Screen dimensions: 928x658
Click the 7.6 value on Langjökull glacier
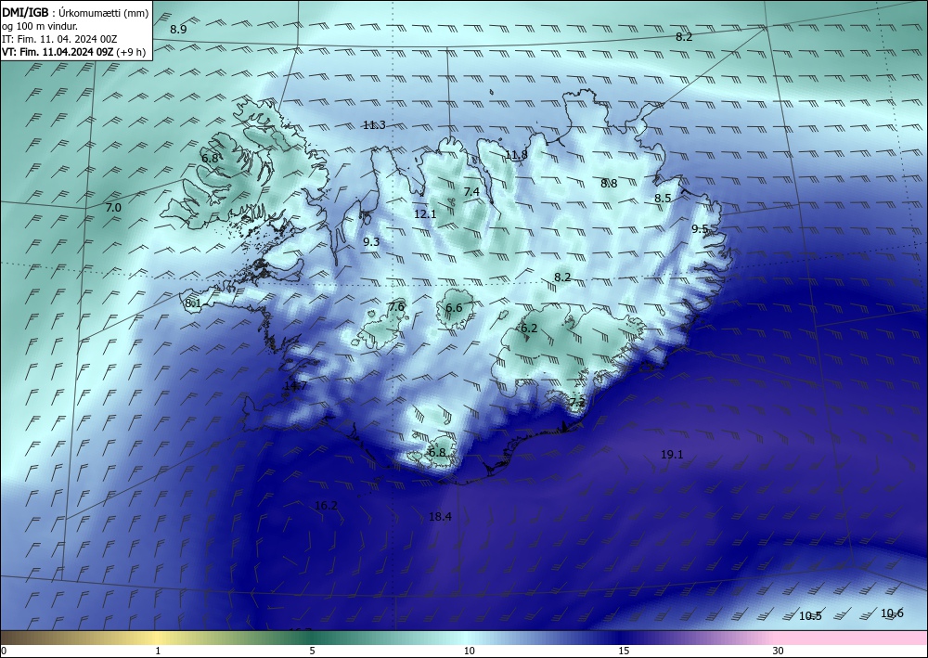coord(396,306)
